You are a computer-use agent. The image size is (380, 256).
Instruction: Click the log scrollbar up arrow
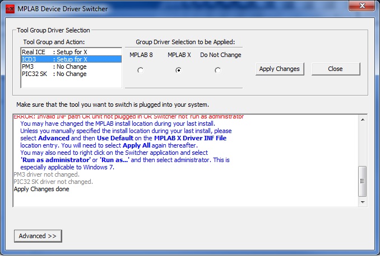click(x=363, y=120)
